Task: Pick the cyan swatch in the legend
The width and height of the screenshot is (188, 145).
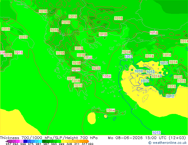Action: (40, 141)
